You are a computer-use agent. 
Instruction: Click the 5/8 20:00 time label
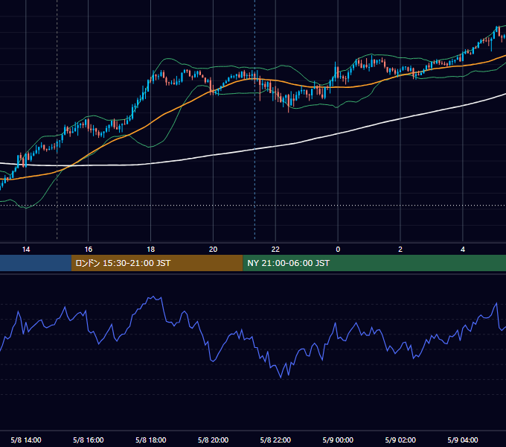click(213, 440)
